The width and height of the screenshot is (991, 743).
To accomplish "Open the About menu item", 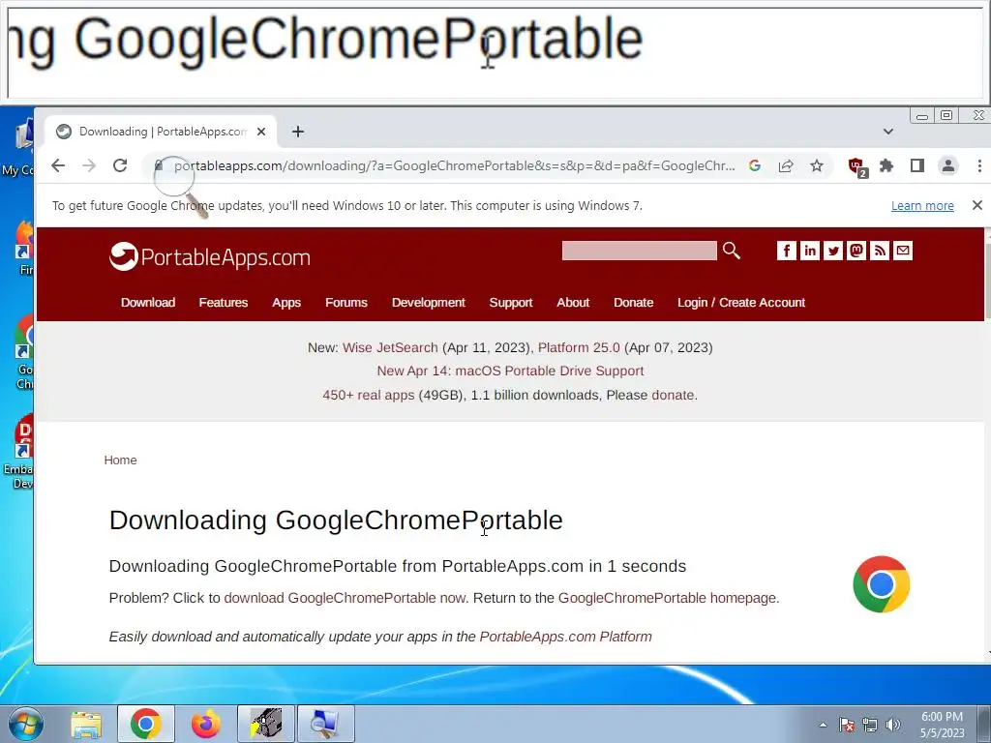I will pos(573,302).
